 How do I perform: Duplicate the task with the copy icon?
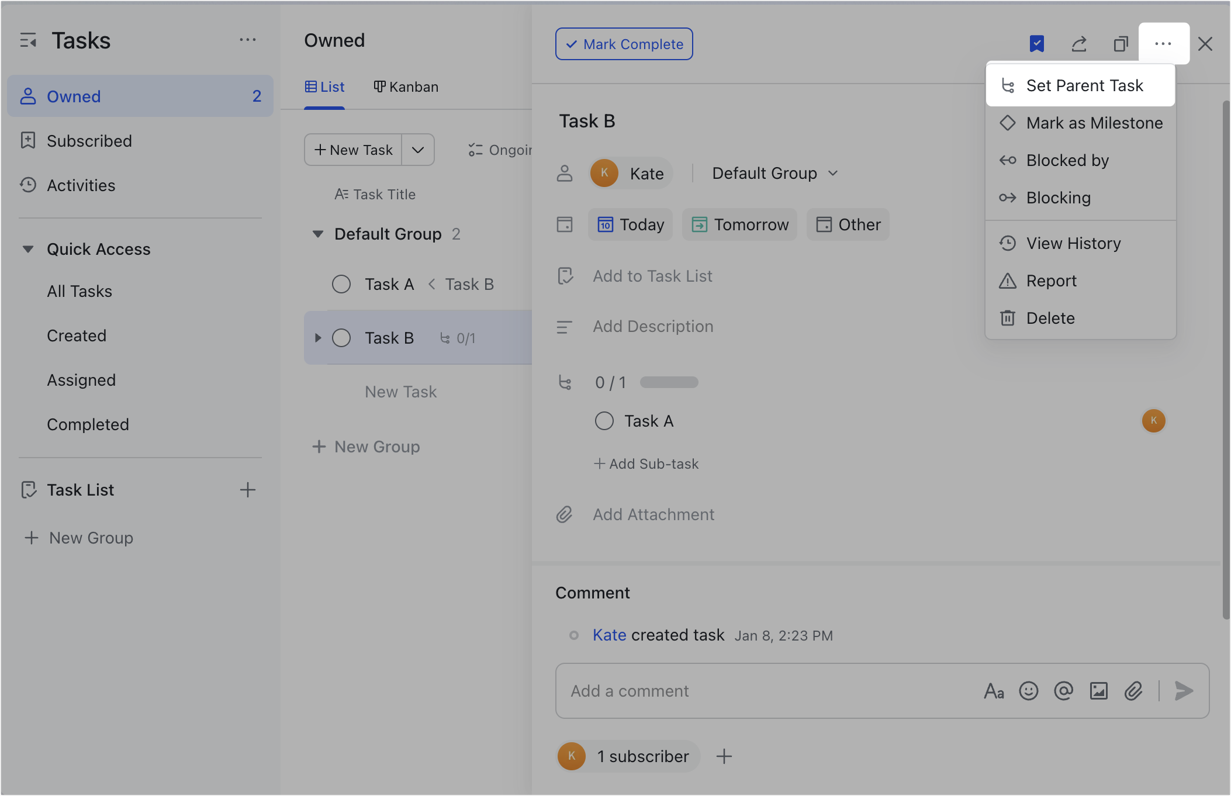(1121, 44)
